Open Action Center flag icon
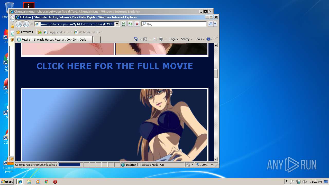Viewport: 329px width, 185px height. 292,182
